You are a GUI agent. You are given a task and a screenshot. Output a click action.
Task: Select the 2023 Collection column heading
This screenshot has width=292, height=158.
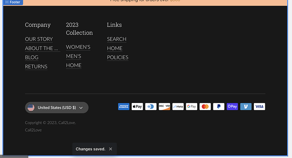[79, 29]
